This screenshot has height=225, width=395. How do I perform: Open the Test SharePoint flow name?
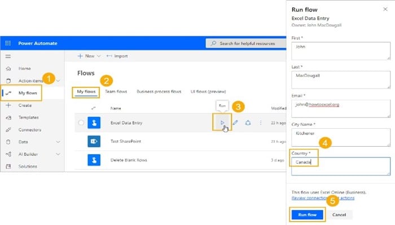point(126,141)
